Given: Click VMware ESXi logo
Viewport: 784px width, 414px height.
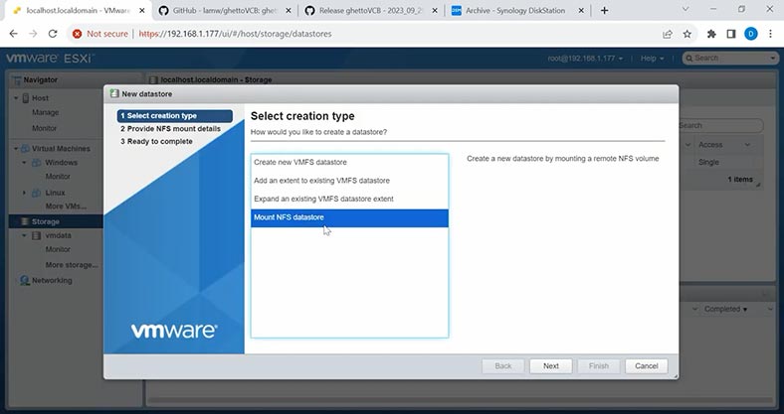Looking at the screenshot, I should click(50, 59).
